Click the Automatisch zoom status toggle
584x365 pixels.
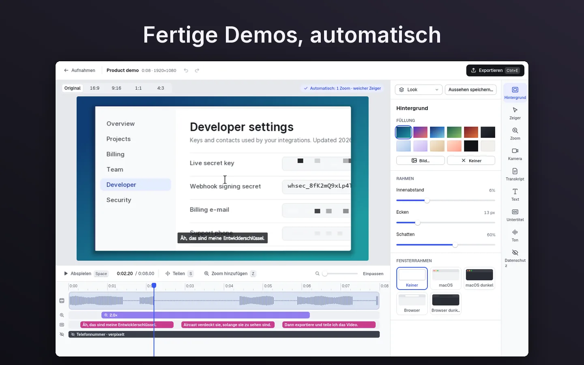coord(343,88)
